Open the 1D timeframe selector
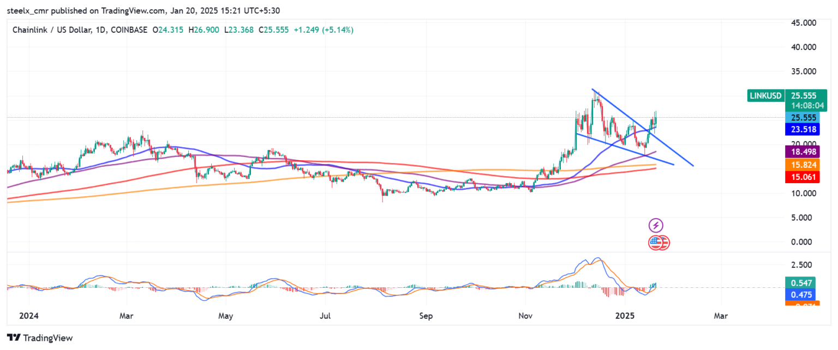The height and width of the screenshot is (350, 838). (99, 30)
